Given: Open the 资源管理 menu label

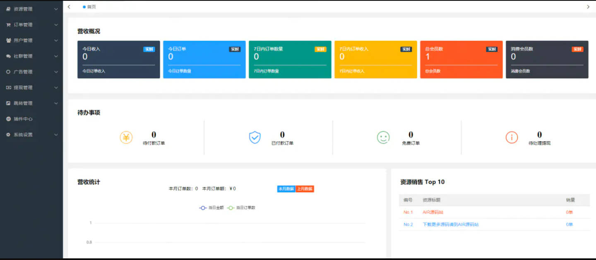Looking at the screenshot, I should (x=23, y=9).
